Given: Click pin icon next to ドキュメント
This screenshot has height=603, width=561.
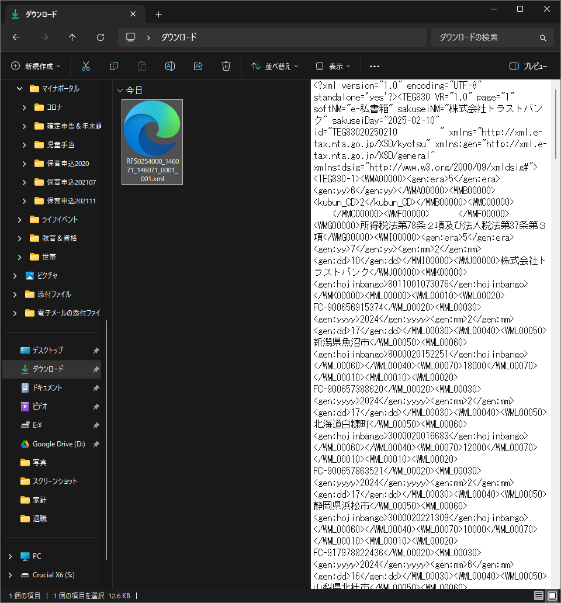Looking at the screenshot, I should click(96, 388).
